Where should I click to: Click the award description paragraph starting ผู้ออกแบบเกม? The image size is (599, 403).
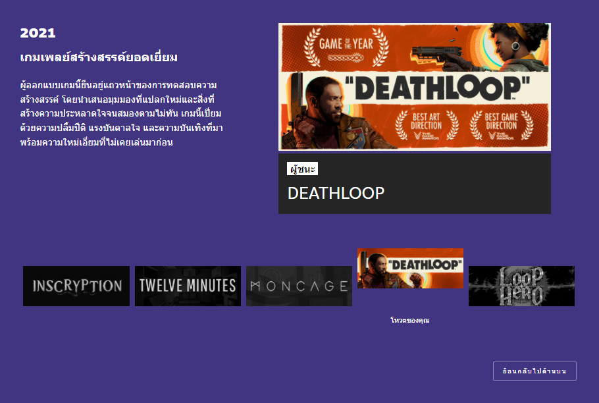[x=122, y=113]
